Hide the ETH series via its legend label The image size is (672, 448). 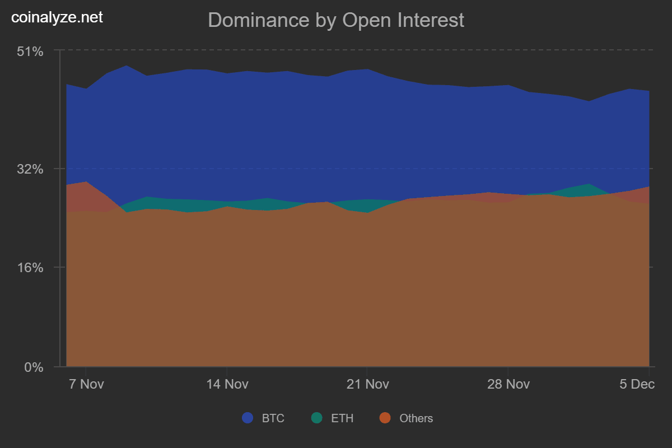[x=342, y=418]
